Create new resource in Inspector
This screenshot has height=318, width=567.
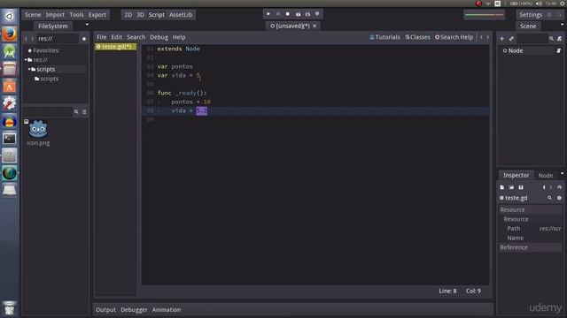click(502, 187)
